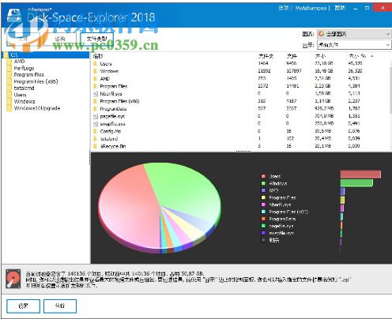Click the AMD folder icon in left tree
The width and height of the screenshot is (392, 319).
9,62
